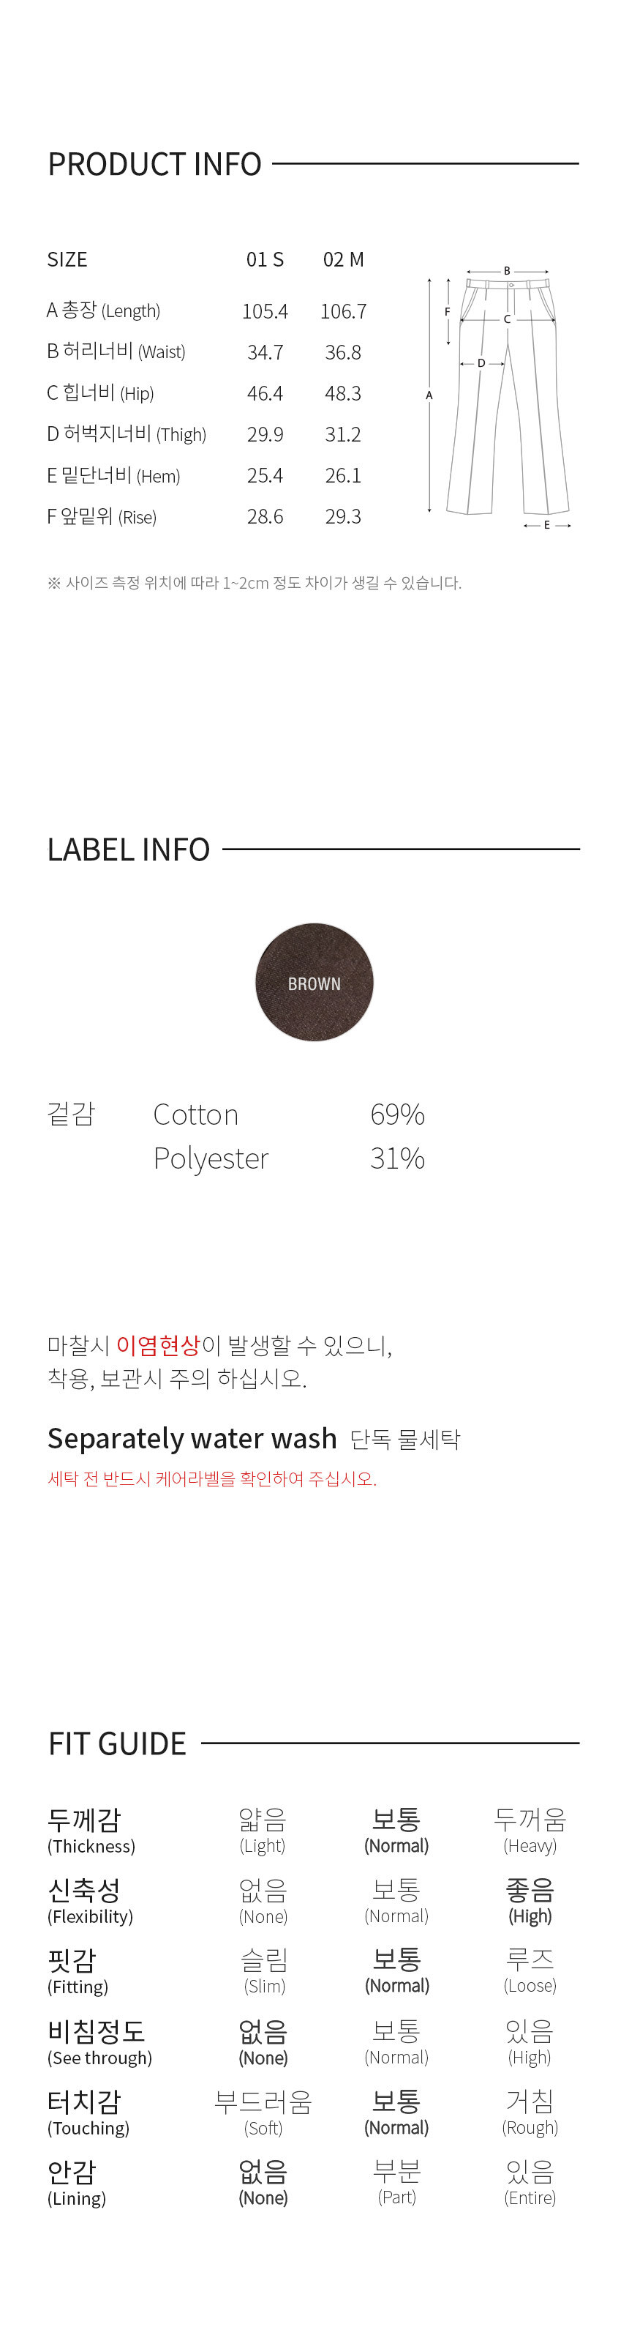Click the LABEL INFO heading

pyautogui.click(x=128, y=849)
